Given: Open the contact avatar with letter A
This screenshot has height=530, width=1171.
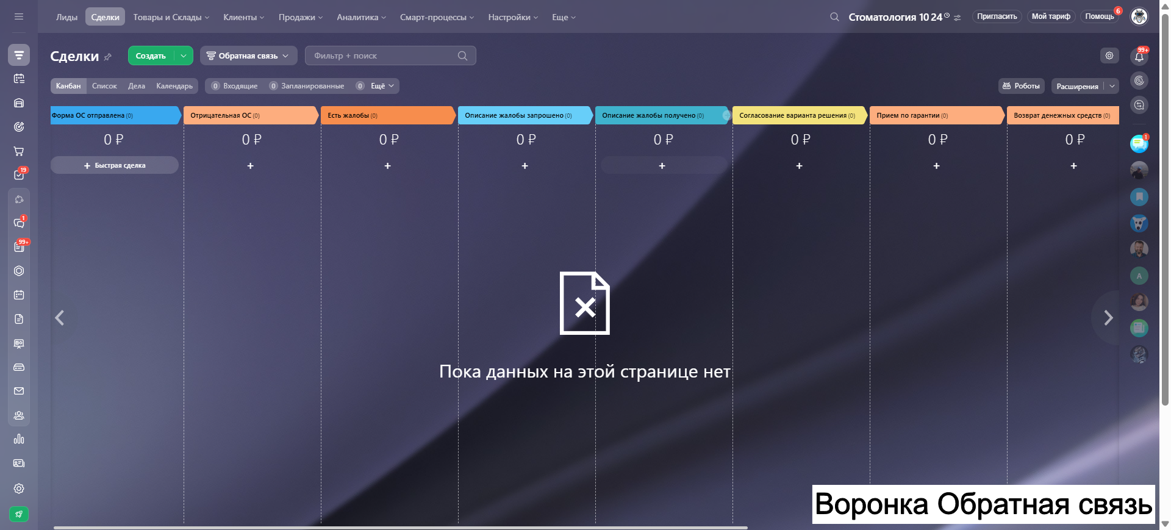Looking at the screenshot, I should (1139, 276).
